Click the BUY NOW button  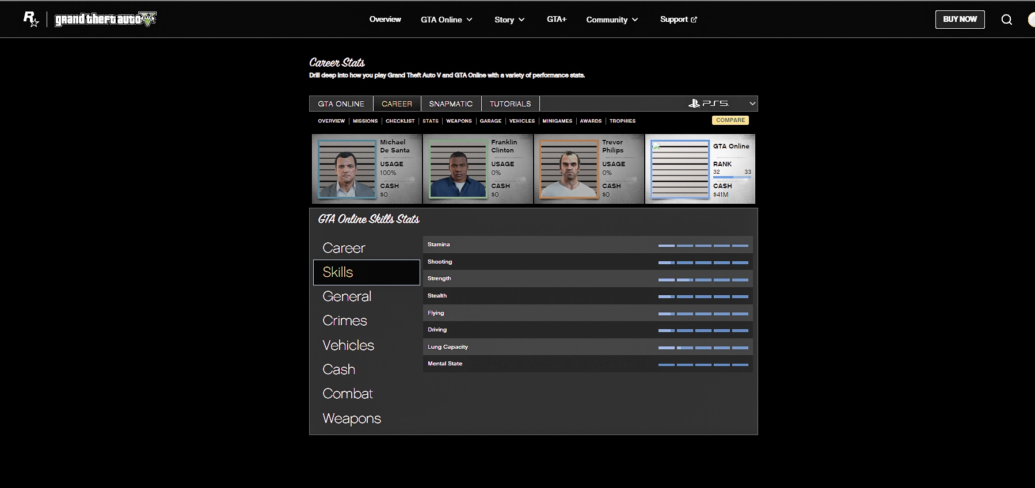pyautogui.click(x=960, y=20)
